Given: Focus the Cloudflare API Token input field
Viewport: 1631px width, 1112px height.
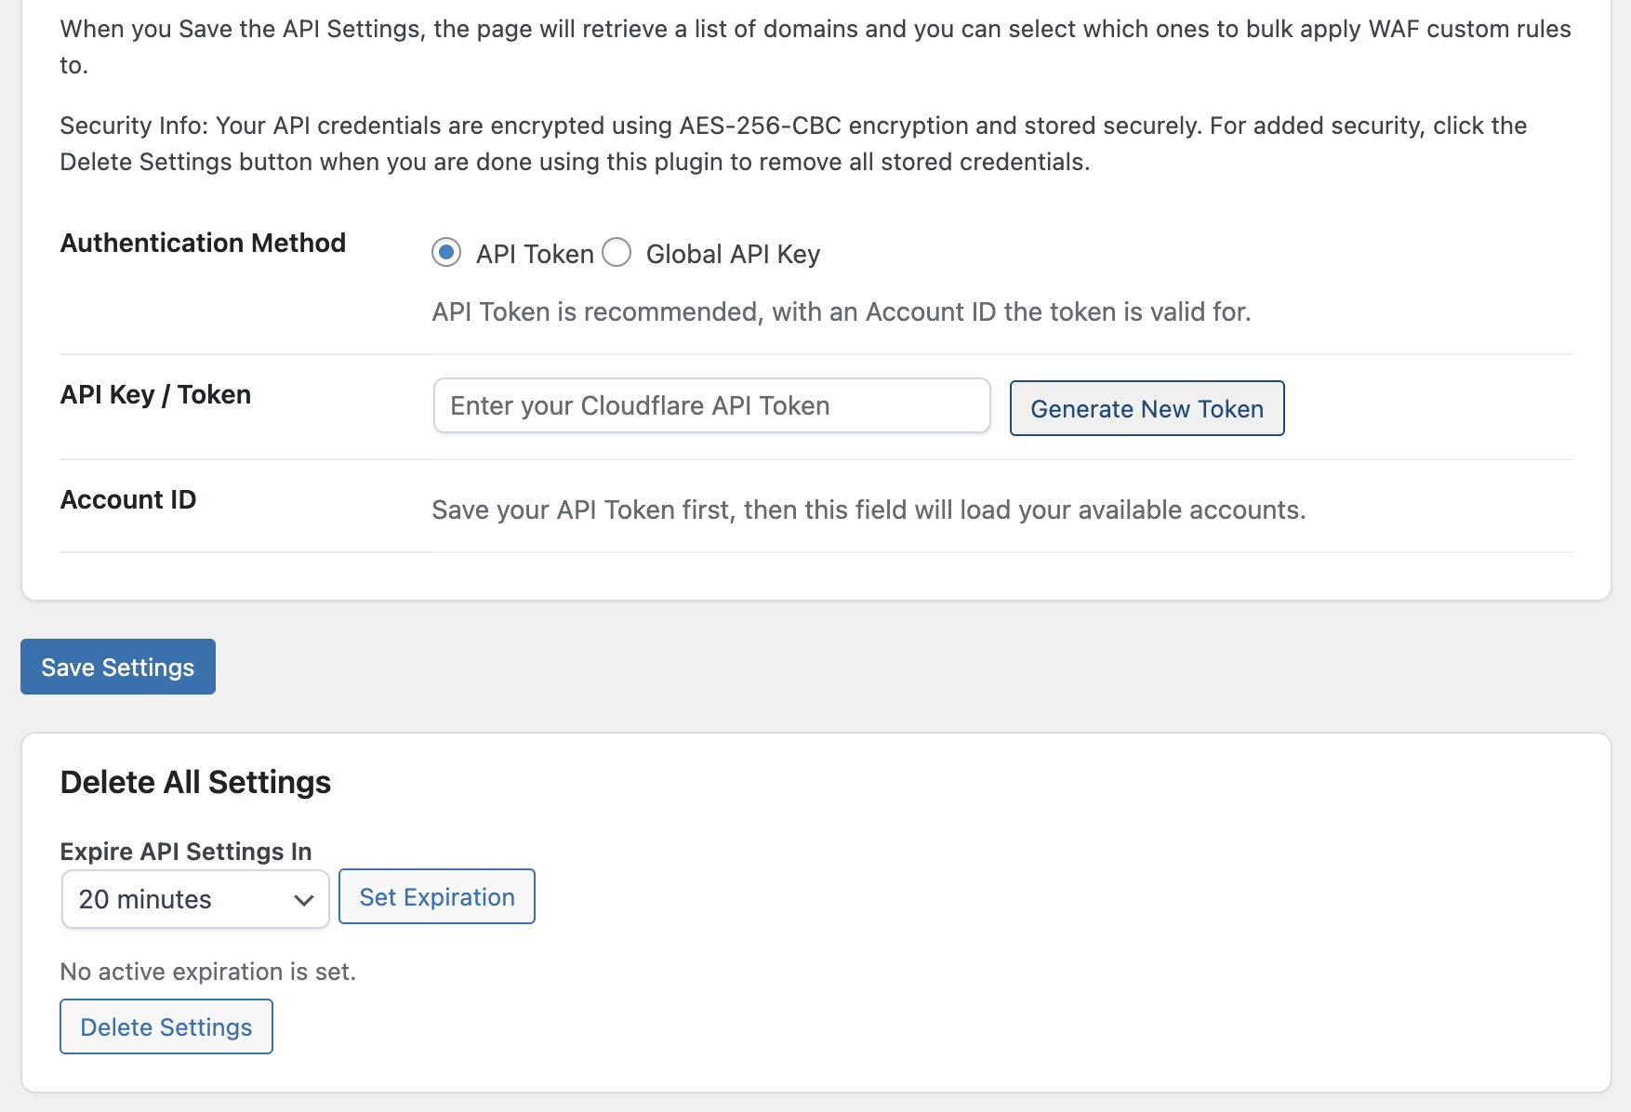Looking at the screenshot, I should 711,406.
